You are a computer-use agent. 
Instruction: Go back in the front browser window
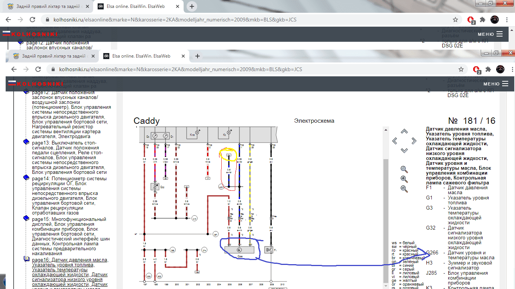point(14,69)
